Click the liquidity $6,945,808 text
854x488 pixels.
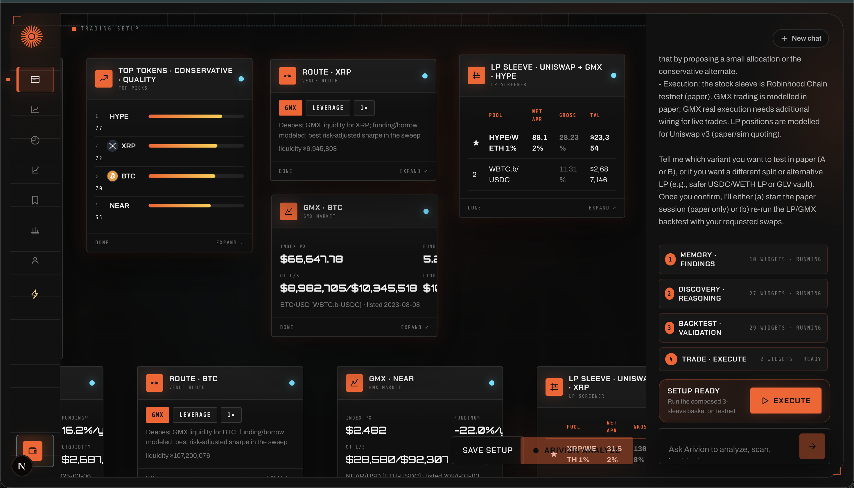pos(308,149)
